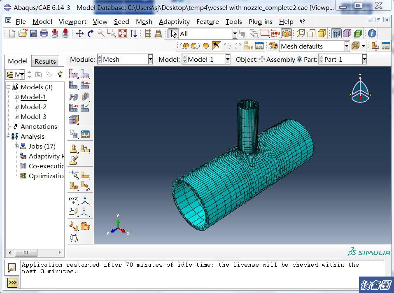Click the model tree horizontal scrollbar thumb
394x293 pixels.
pyautogui.click(x=26, y=253)
